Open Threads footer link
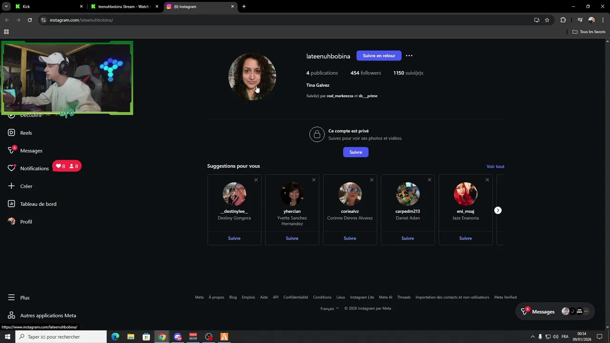 pos(404,297)
